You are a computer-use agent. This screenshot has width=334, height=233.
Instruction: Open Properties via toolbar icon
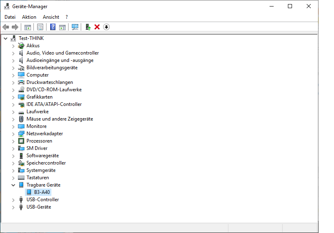[40, 27]
